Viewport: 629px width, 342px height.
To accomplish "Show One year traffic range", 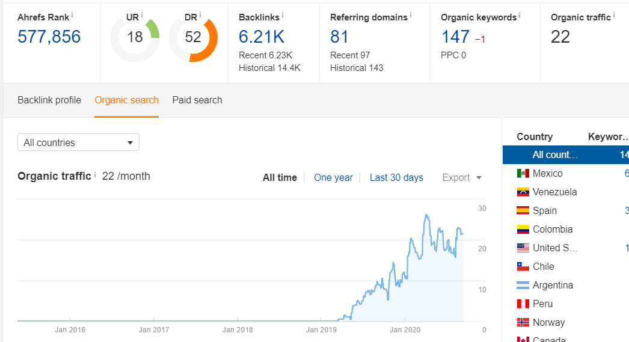I will [x=333, y=178].
